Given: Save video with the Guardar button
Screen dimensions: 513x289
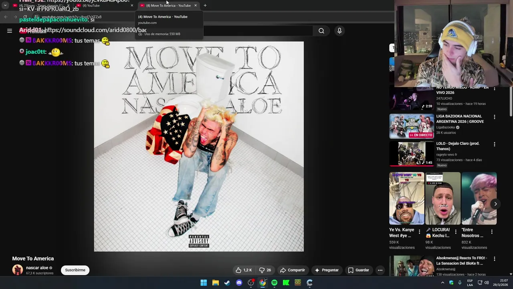Looking at the screenshot, I should click(358, 270).
